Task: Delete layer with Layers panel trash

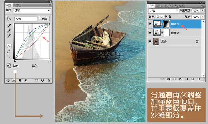Action: (x=199, y=79)
